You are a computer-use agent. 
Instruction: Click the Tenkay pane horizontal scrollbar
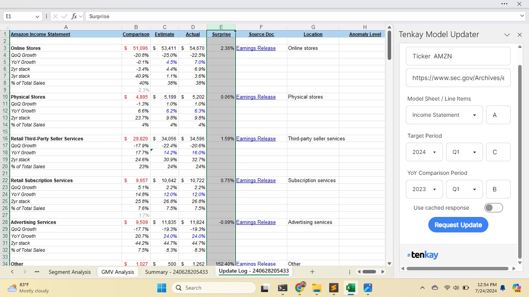457,268
